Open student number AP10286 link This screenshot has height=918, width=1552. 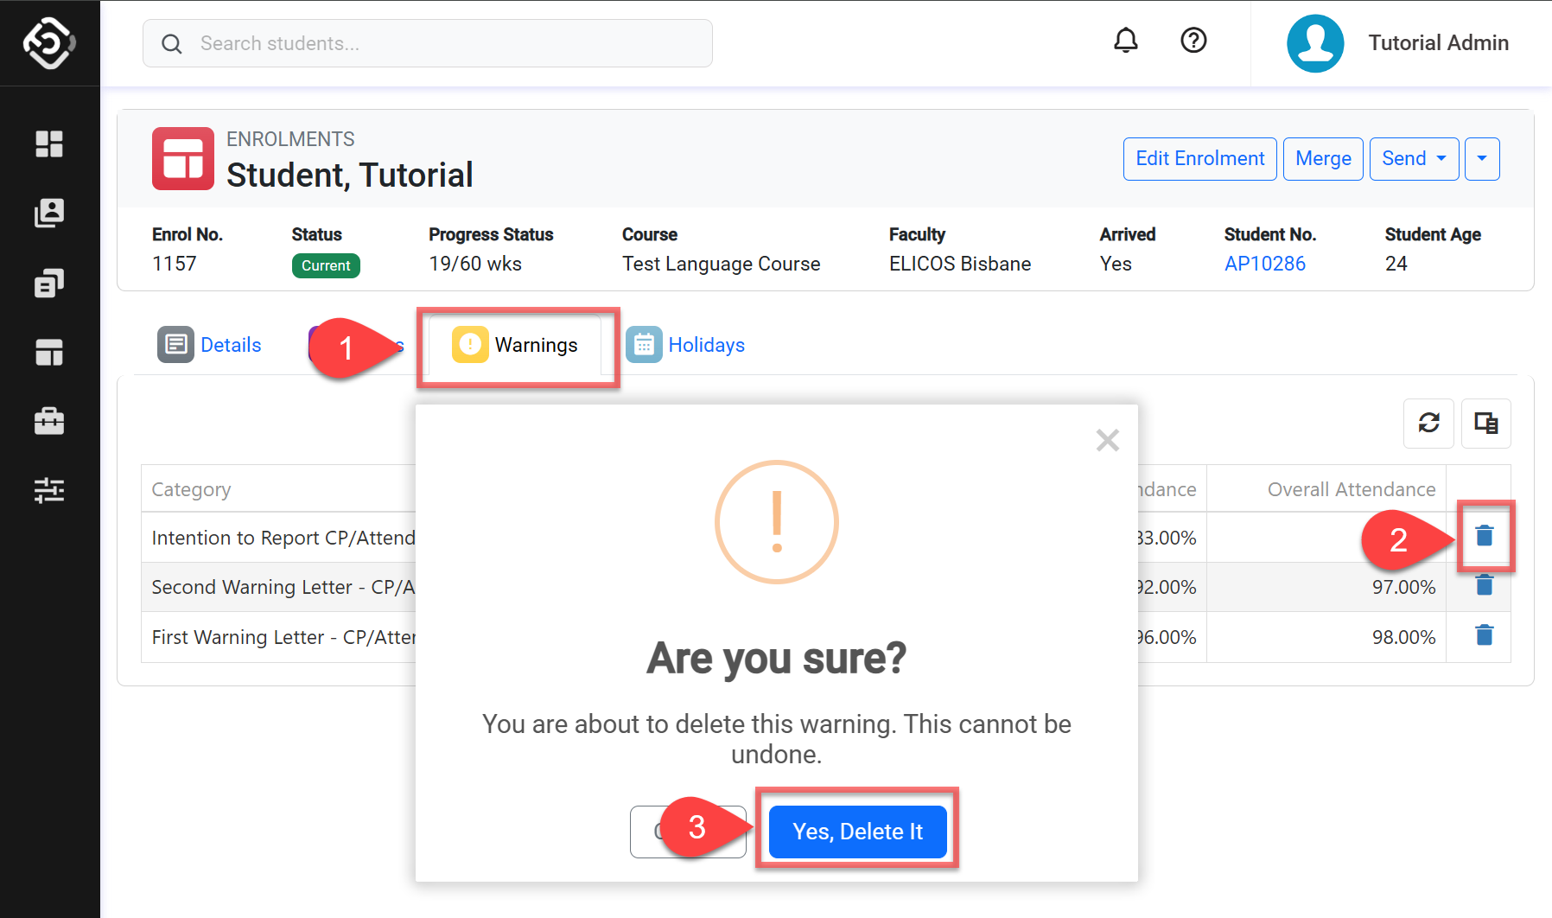pos(1264,264)
